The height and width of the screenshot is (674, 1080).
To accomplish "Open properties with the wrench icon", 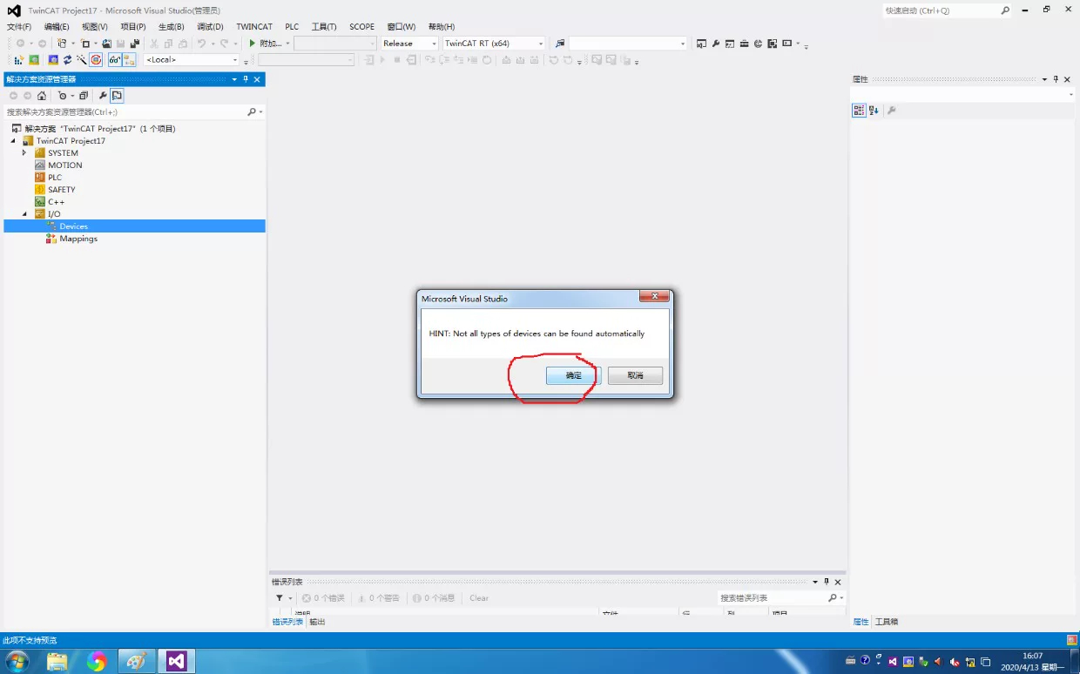I will click(x=103, y=96).
